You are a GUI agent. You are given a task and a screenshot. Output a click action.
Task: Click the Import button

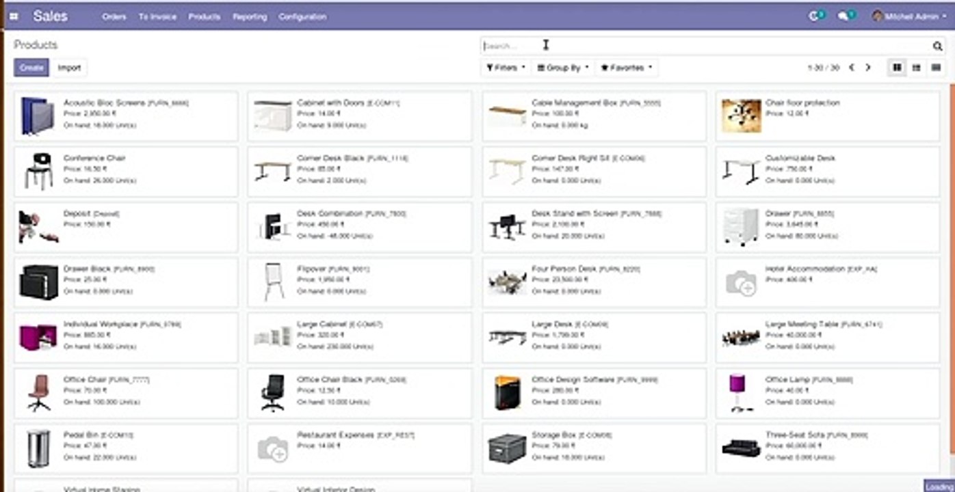pyautogui.click(x=69, y=68)
